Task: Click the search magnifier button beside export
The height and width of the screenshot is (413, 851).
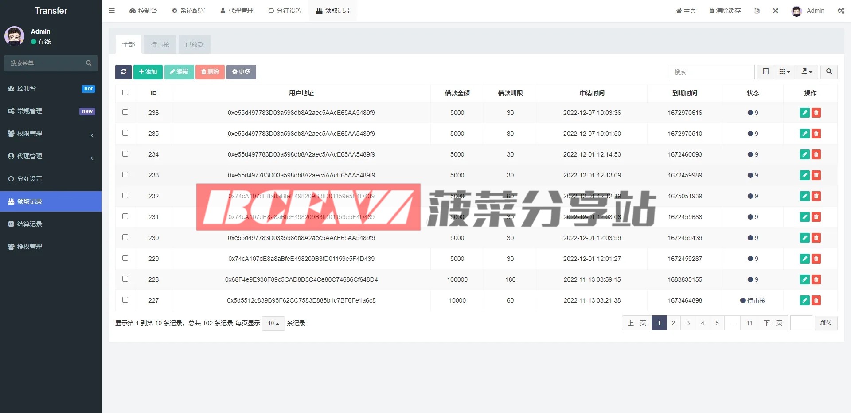Action: 829,72
